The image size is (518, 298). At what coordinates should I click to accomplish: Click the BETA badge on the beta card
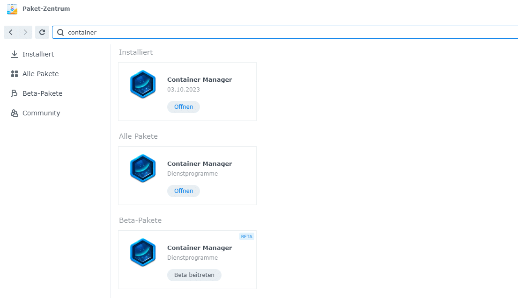coord(246,236)
